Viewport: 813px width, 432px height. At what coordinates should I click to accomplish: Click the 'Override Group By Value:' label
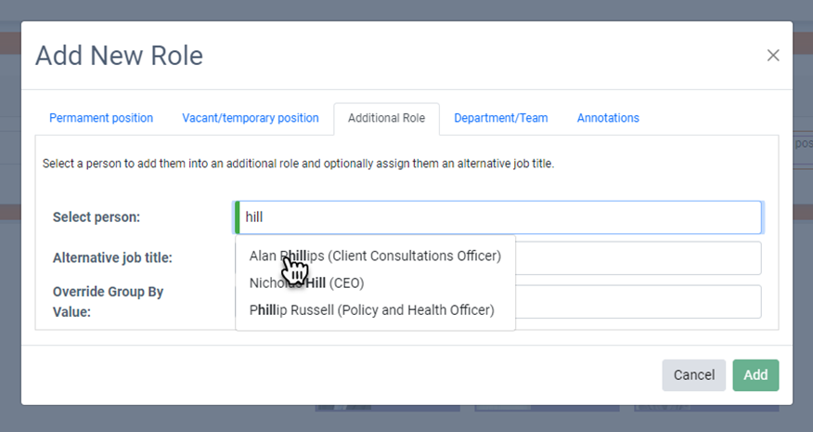(108, 301)
